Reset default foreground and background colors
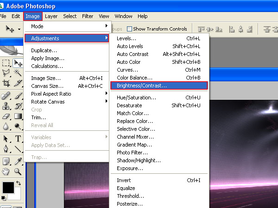The height and width of the screenshot is (208, 278). click(4, 198)
